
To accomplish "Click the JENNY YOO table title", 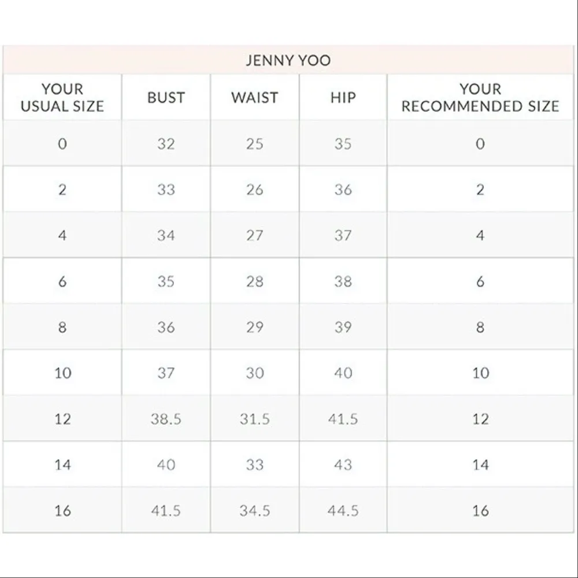I will pyautogui.click(x=288, y=61).
